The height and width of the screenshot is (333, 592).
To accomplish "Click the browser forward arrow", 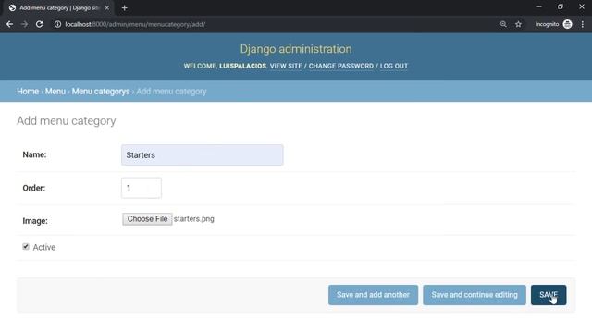I will pyautogui.click(x=25, y=24).
